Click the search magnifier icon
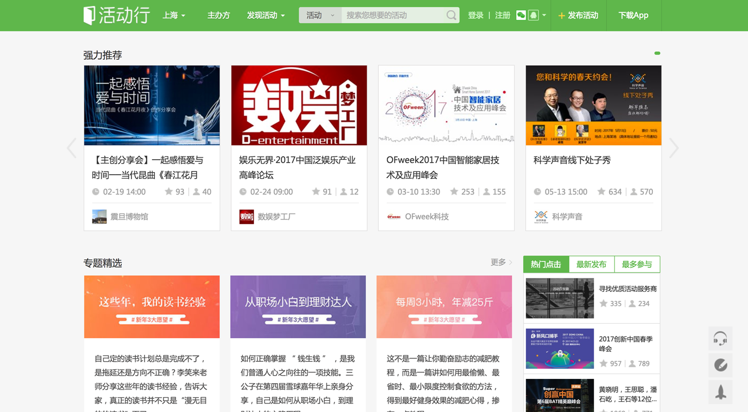 click(451, 15)
